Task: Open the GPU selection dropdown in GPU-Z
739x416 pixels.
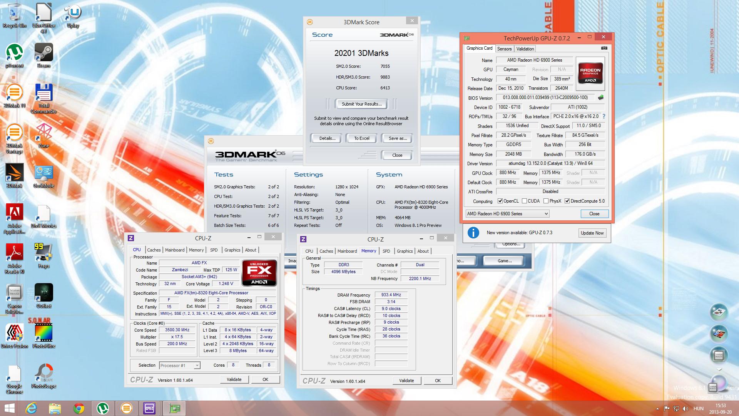Action: click(x=507, y=214)
